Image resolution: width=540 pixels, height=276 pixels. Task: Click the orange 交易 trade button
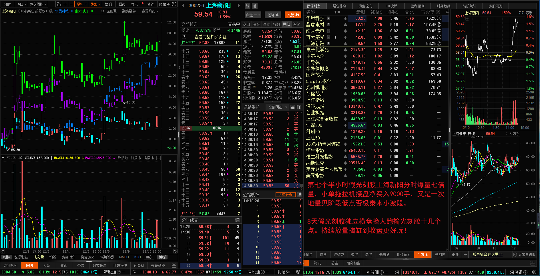pyautogui.click(x=294, y=15)
